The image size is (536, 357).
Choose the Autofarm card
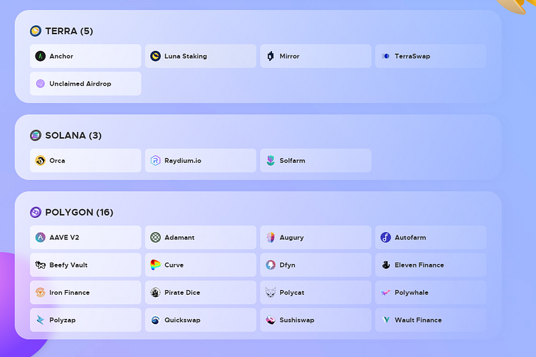[431, 237]
